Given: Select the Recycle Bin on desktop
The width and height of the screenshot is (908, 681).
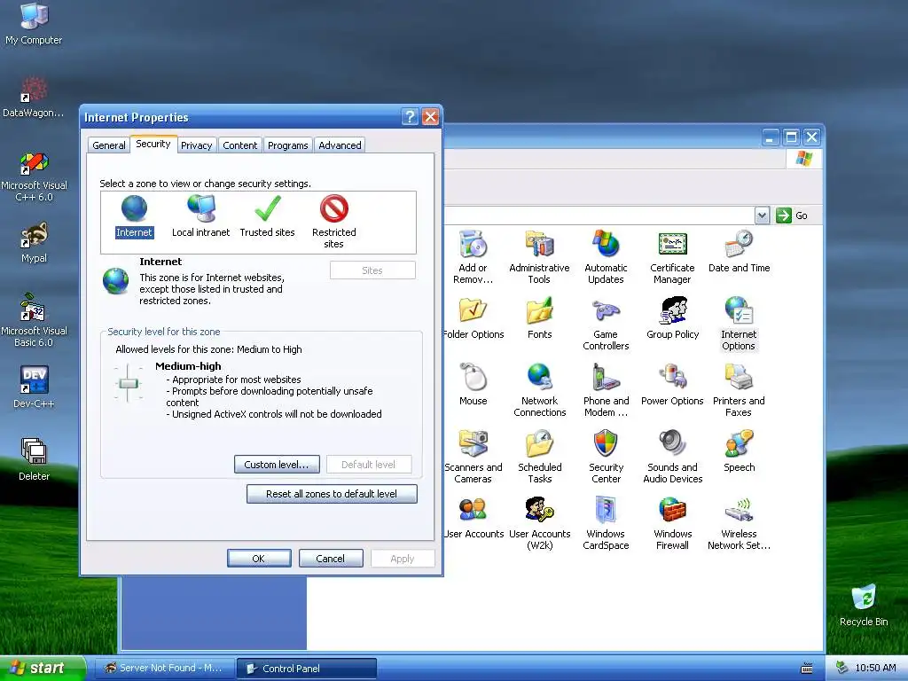Looking at the screenshot, I should (x=864, y=605).
